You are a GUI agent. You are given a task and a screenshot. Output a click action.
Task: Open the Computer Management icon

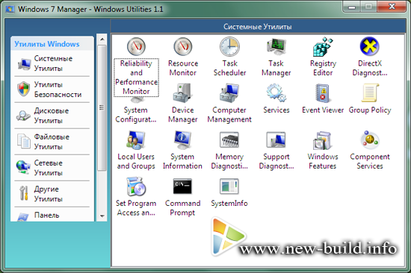click(229, 93)
